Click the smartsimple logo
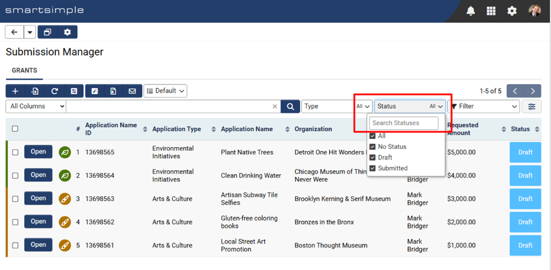Viewport: 551px width, 270px height. 44,10
